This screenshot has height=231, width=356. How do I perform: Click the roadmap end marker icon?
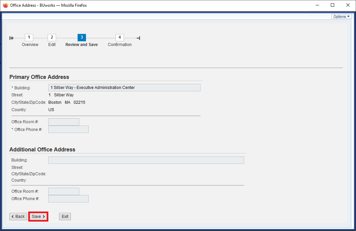click(138, 38)
